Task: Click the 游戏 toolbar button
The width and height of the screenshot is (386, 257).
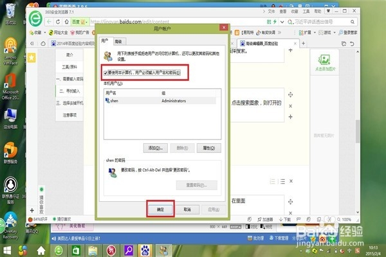Action: [325, 33]
